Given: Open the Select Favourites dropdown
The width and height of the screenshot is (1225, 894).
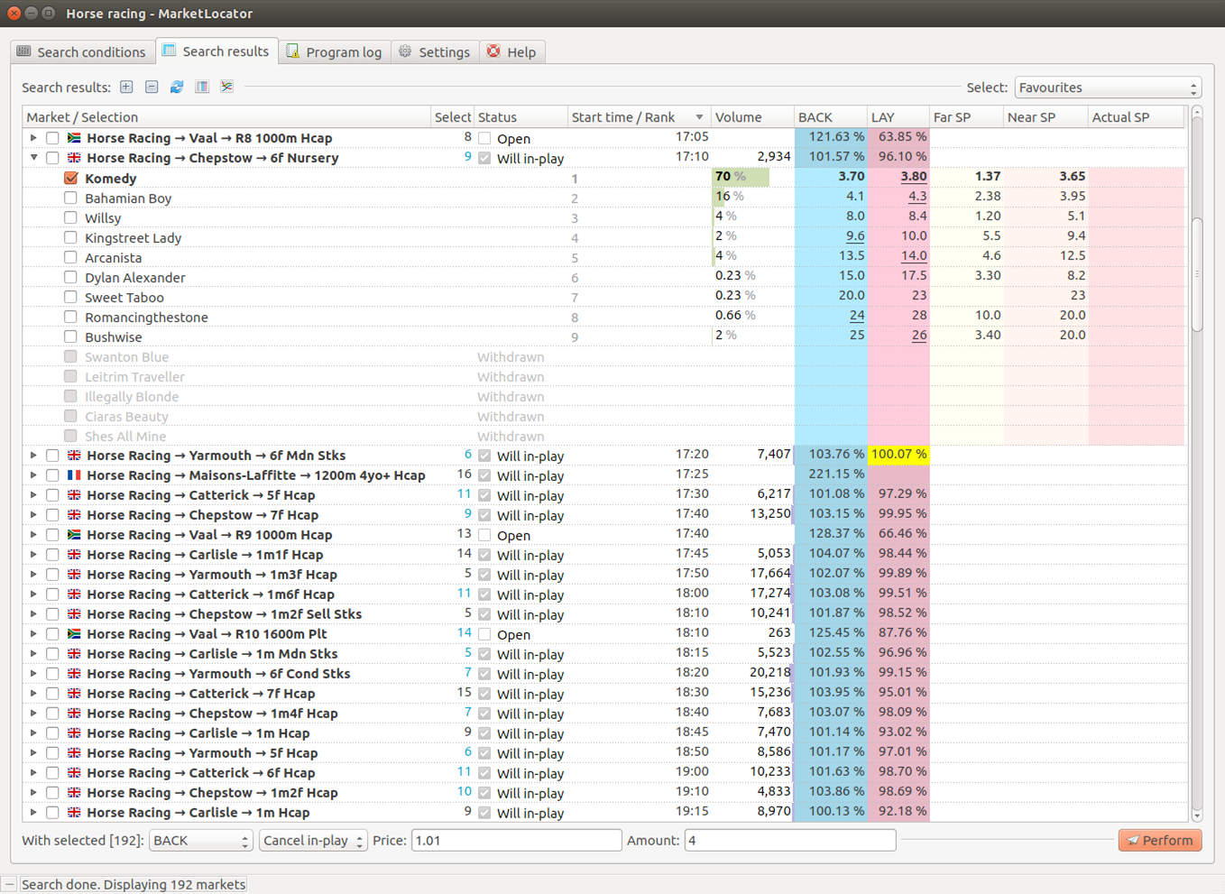Looking at the screenshot, I should pyautogui.click(x=1108, y=88).
